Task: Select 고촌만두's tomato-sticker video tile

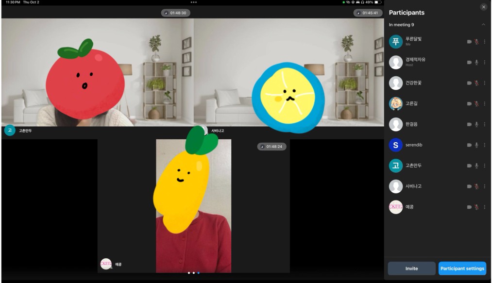Action: point(98,72)
